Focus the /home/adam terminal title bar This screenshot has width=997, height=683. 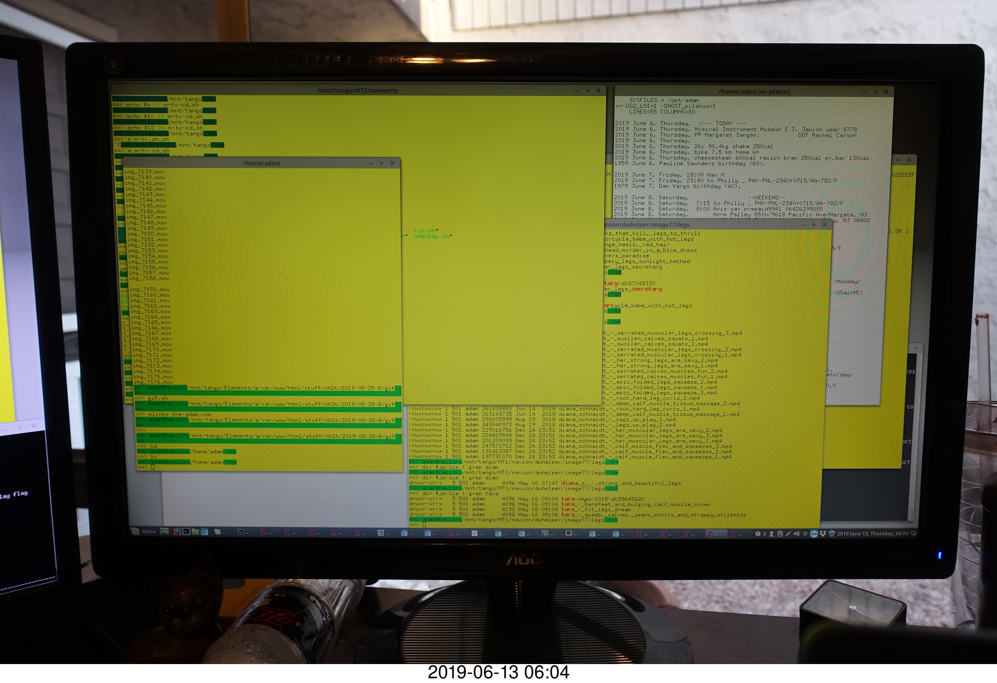click(261, 163)
